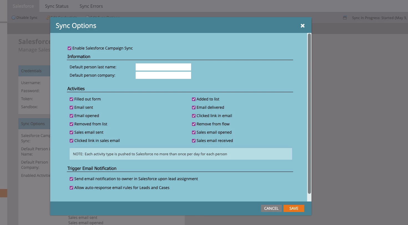Click the Activities section heading
The image size is (408, 225).
tap(76, 89)
